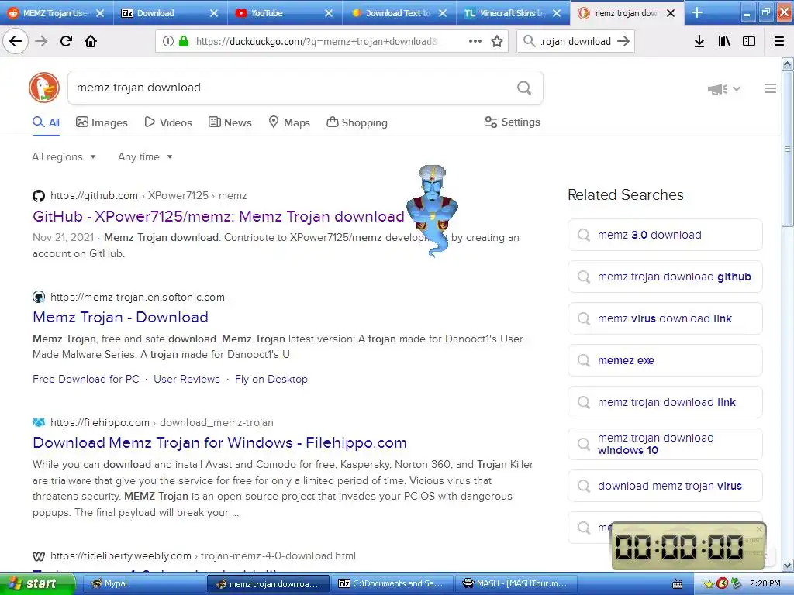This screenshot has width=794, height=595.
Task: Click the magnifier search button in DuckDuckGo box
Action: 524,88
